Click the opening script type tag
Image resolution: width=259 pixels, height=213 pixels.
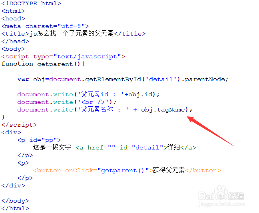(63, 57)
